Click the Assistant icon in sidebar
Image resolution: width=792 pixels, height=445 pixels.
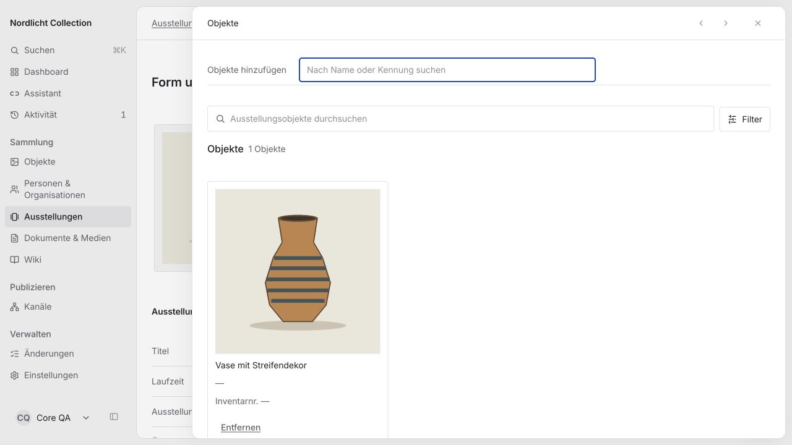[15, 93]
